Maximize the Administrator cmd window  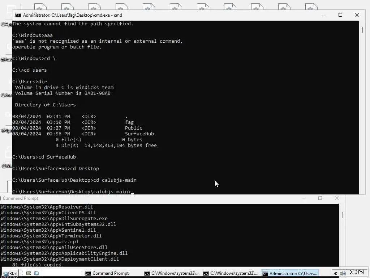[x=340, y=15]
